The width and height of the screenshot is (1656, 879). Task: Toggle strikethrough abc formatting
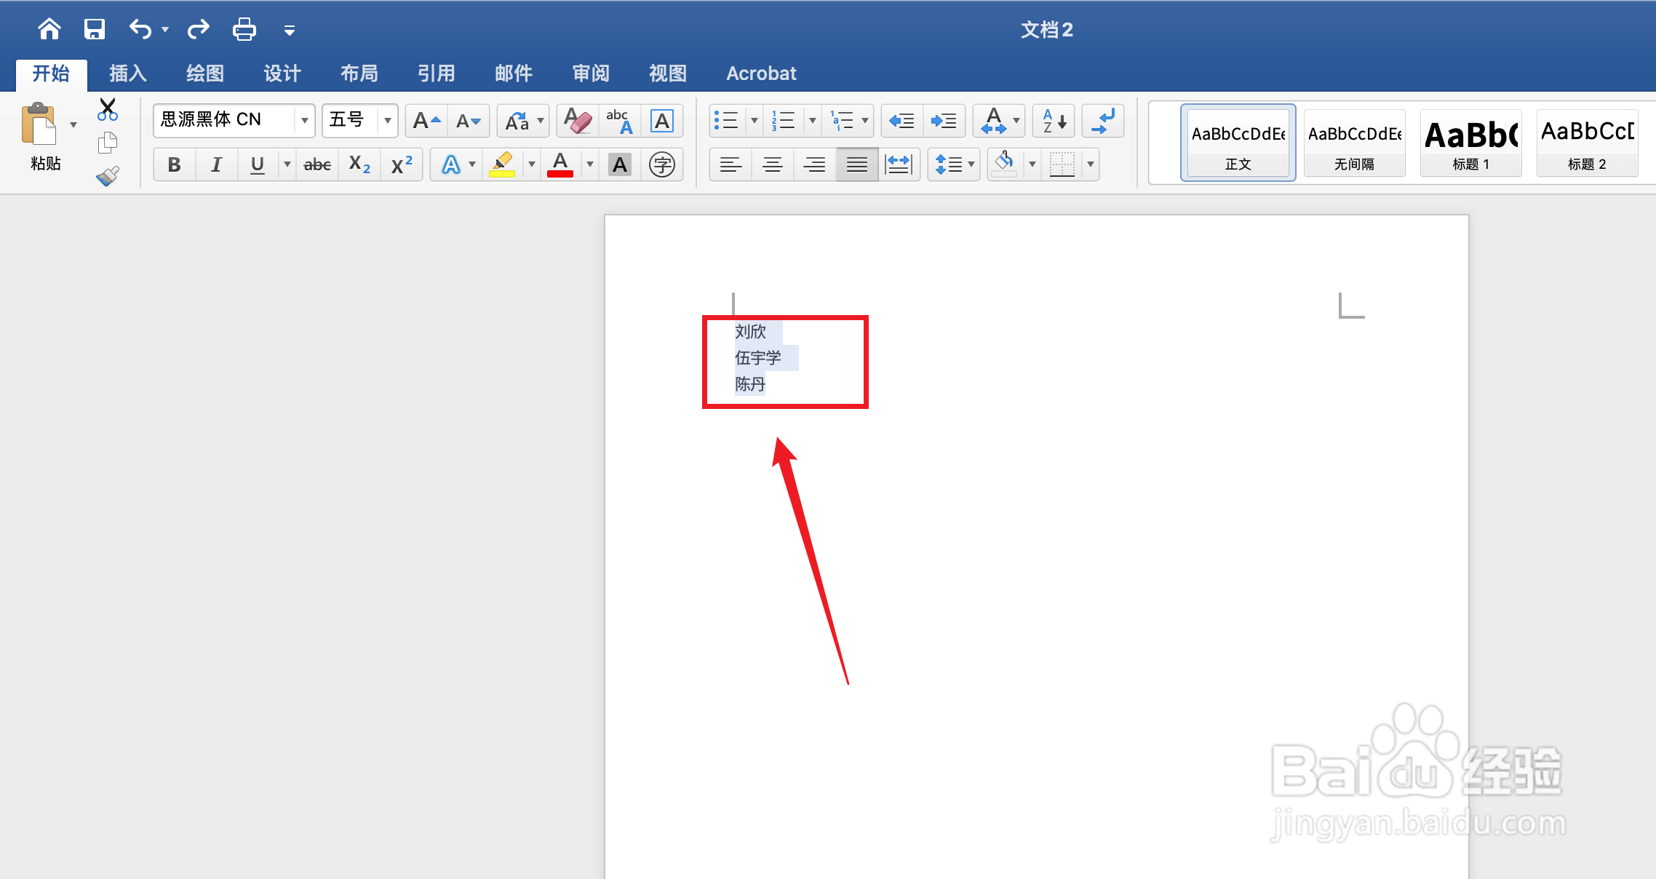pos(317,164)
